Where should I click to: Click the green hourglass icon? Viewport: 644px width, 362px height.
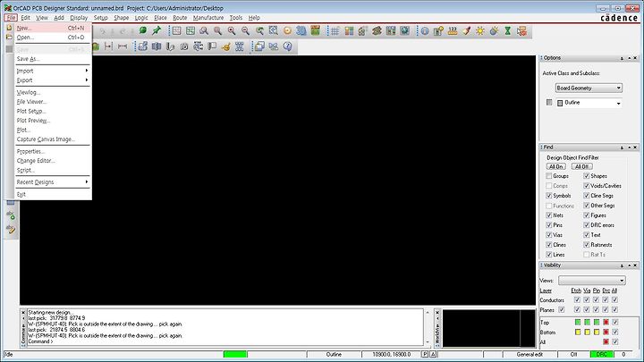[x=508, y=30]
